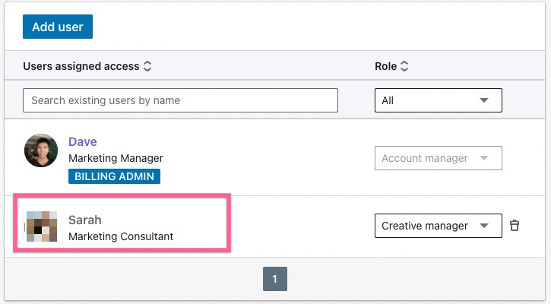Click Sarah's pixelated avatar
The image size is (551, 304).
(x=41, y=226)
